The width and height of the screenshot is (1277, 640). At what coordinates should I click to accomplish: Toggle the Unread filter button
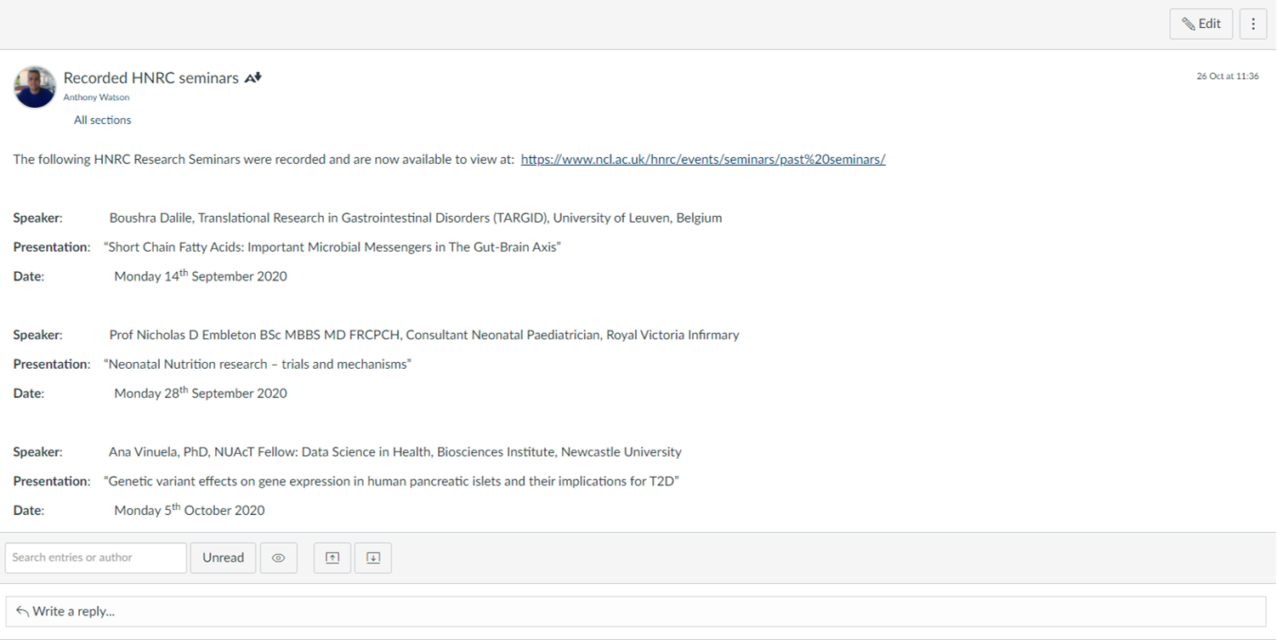[223, 558]
